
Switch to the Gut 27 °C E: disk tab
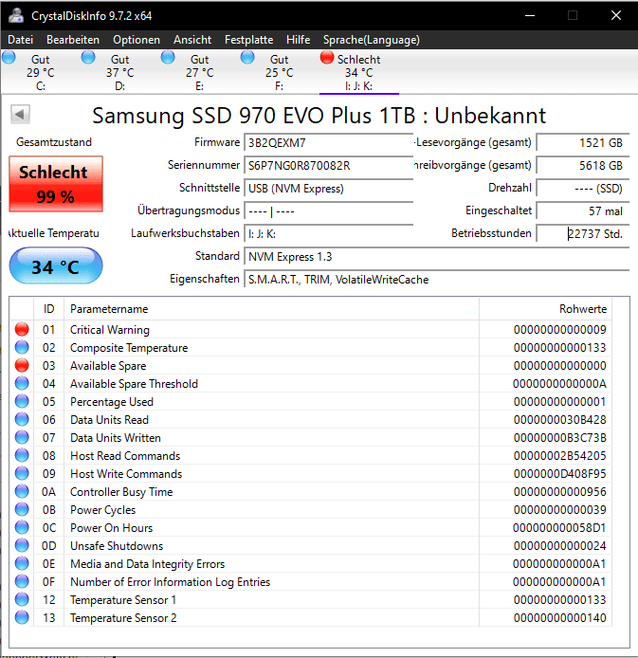pos(200,72)
